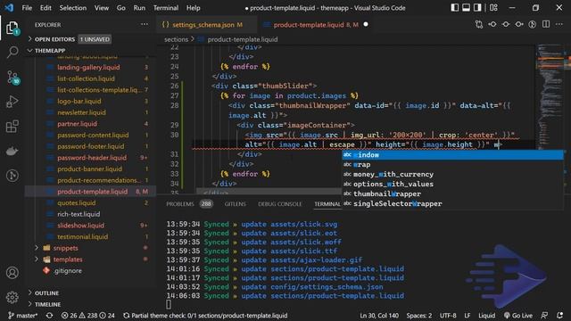Screen dimensions: 571x321
Task: Open slideshow.liquid file
Action: coord(80,226)
